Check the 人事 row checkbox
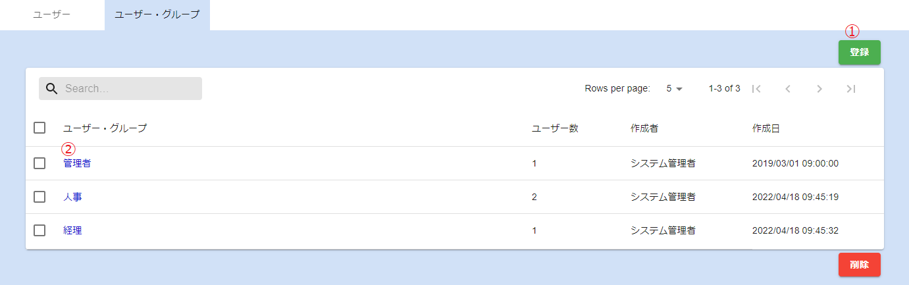 [x=39, y=197]
